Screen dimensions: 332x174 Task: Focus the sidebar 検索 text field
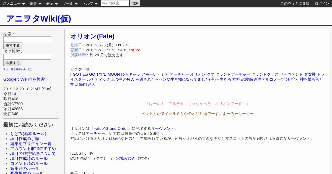point(27,39)
